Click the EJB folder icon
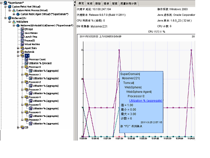 pyautogui.click(x=22, y=127)
